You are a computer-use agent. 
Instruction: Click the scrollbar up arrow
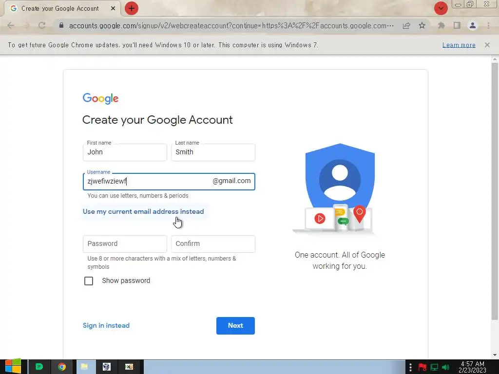495,59
